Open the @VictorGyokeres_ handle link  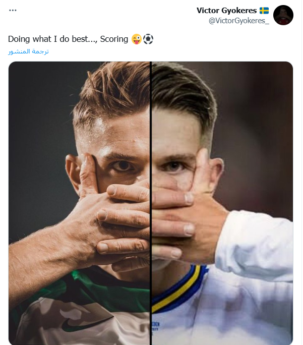click(x=240, y=20)
